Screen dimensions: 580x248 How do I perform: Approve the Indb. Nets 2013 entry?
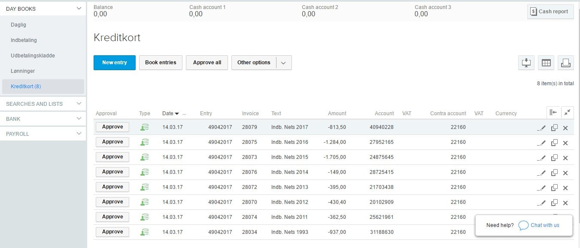[112, 187]
